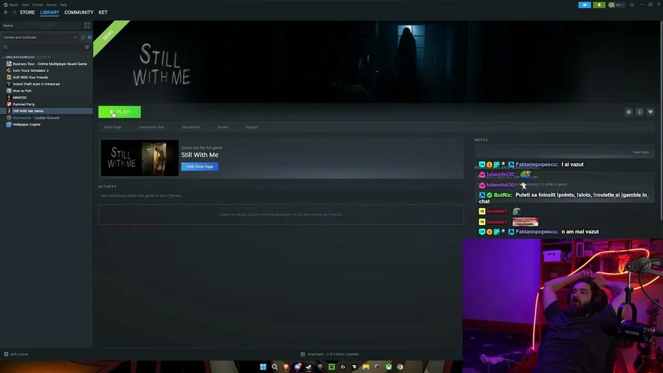
Task: Open the Guides link
Action: (223, 127)
